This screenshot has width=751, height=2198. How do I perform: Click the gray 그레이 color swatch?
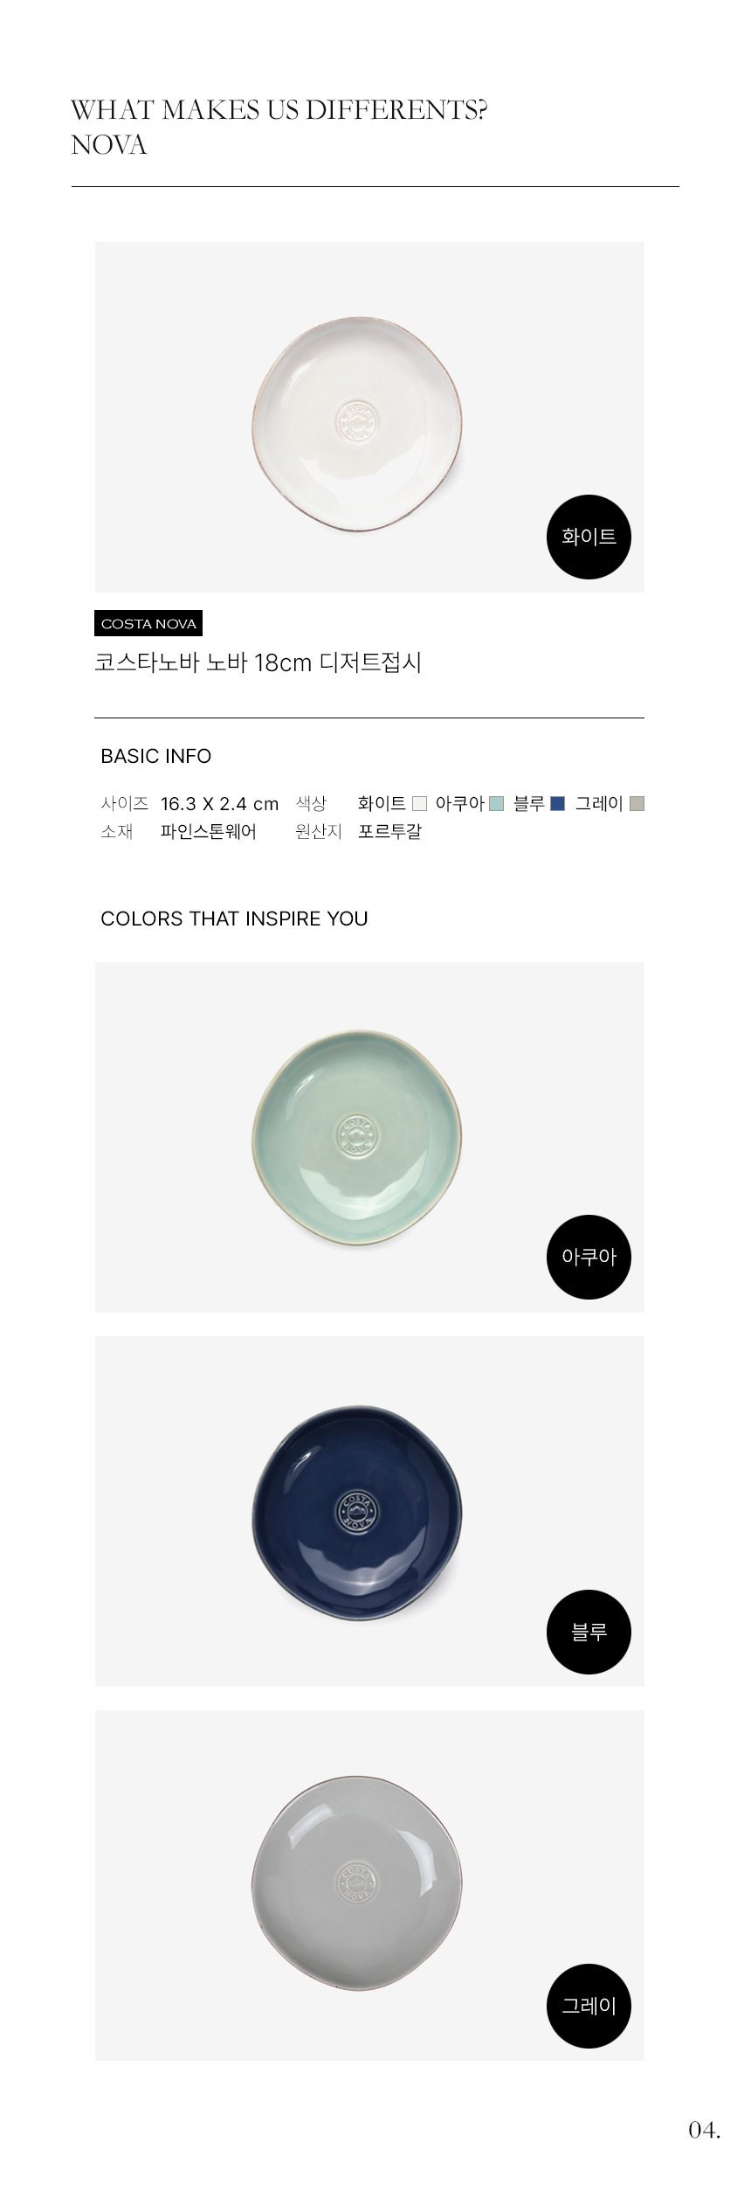coord(637,804)
